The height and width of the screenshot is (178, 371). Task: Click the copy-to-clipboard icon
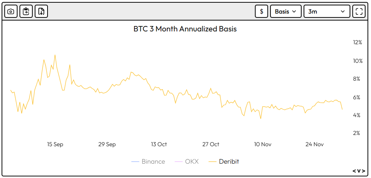26,11
